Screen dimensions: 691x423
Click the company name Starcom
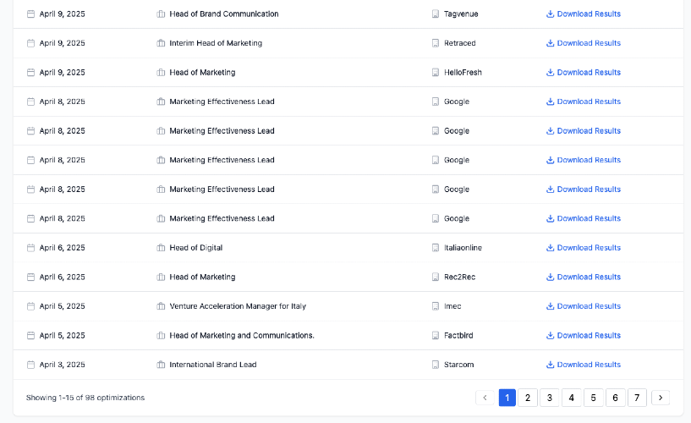pos(458,365)
